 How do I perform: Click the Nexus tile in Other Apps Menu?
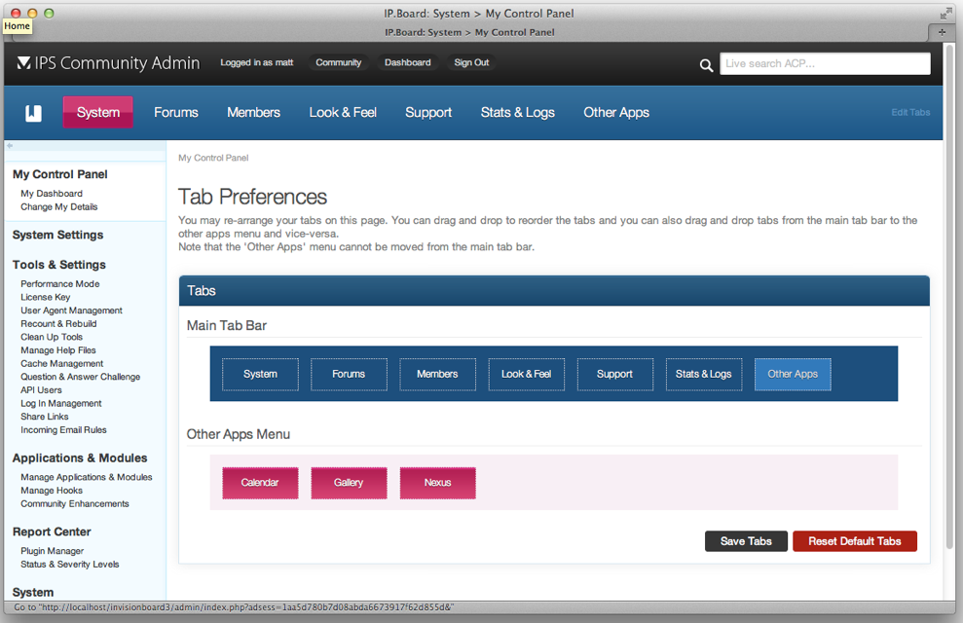coord(437,483)
